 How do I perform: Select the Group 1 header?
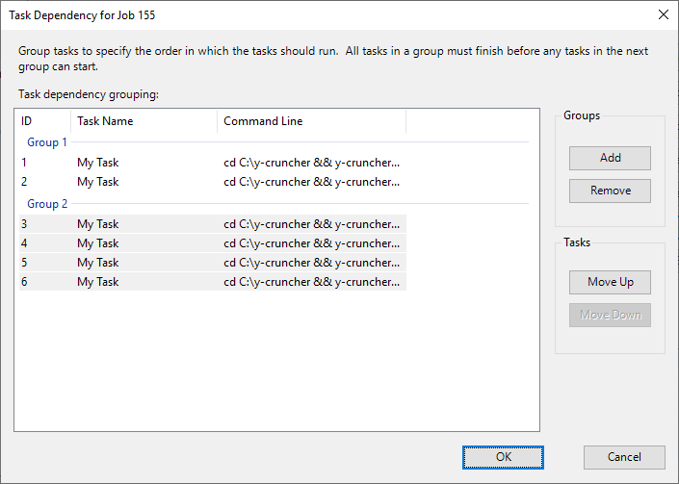47,142
